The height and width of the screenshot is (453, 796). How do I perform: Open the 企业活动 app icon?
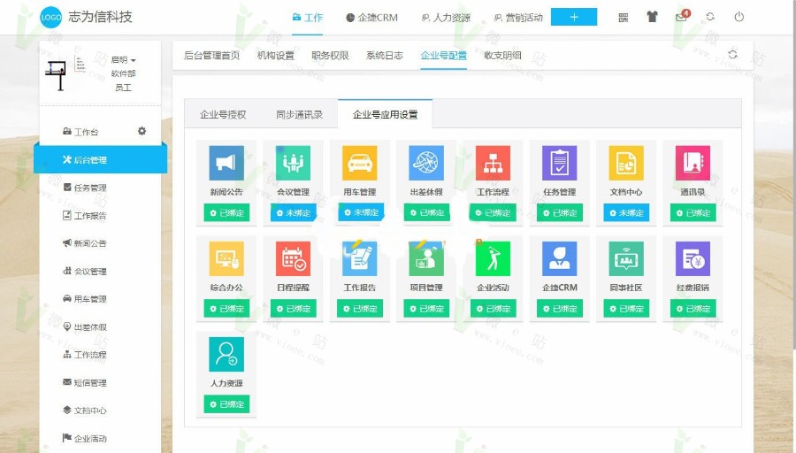[x=493, y=258]
